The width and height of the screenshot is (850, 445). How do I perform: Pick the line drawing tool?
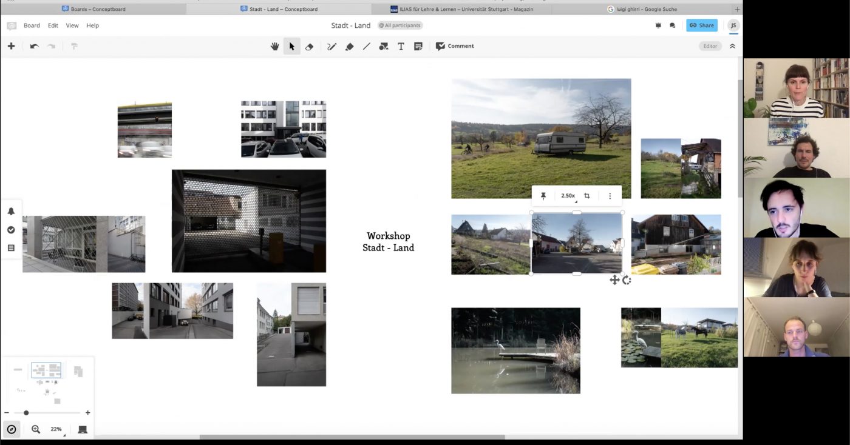(366, 46)
